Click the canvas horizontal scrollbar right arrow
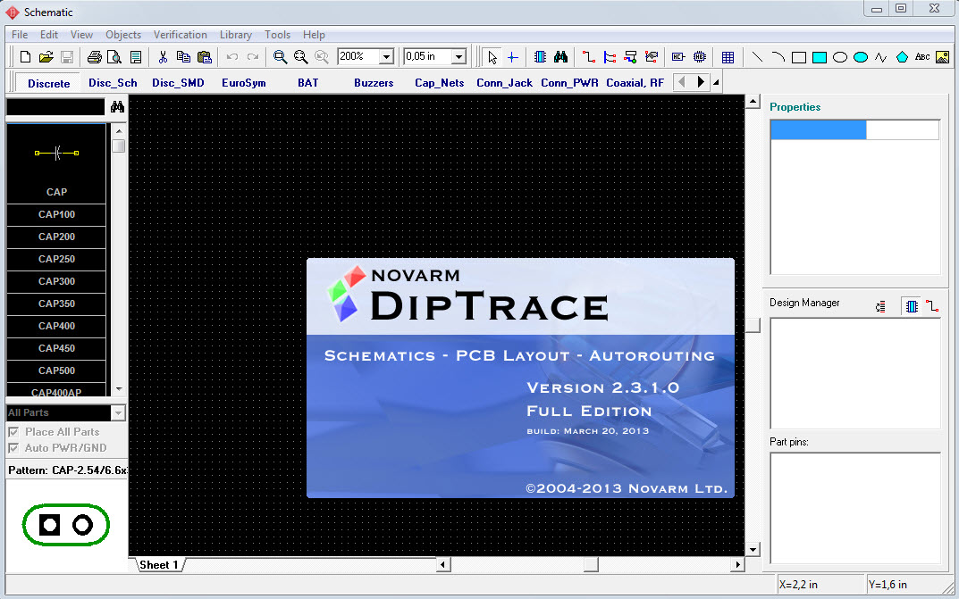 pos(737,565)
